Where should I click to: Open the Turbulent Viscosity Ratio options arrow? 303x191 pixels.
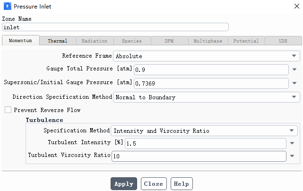[x=292, y=156]
